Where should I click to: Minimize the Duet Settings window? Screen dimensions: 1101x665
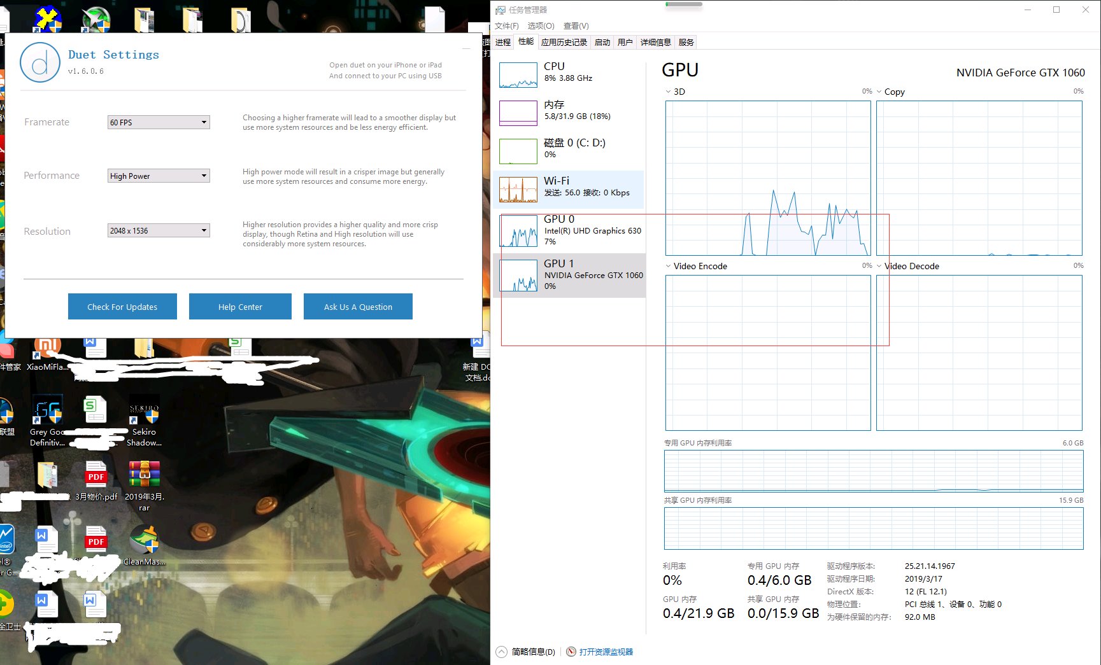pyautogui.click(x=466, y=48)
